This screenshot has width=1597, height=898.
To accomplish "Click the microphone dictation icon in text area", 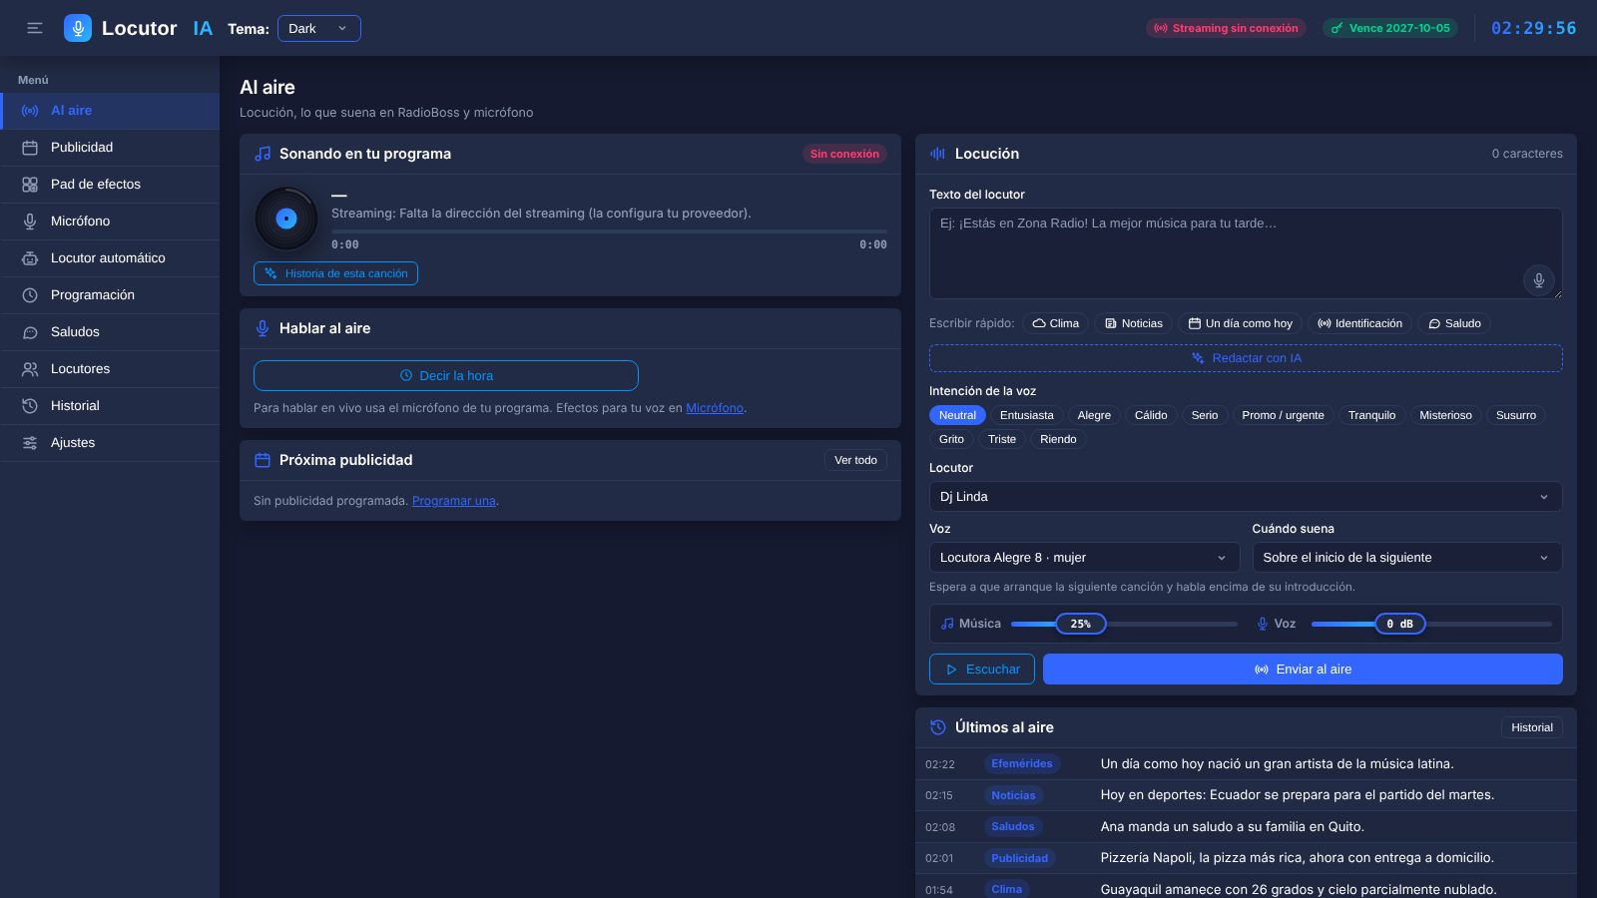I will 1538,280.
